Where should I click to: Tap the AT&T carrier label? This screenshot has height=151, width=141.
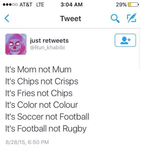[x=26, y=5]
